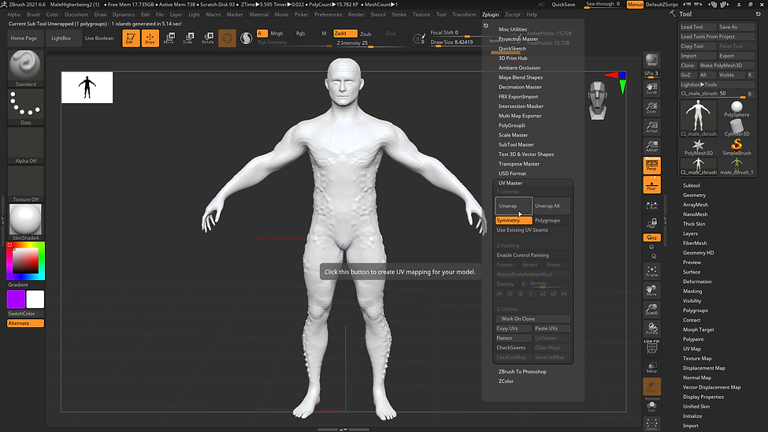Open the Texture menu

pos(421,14)
